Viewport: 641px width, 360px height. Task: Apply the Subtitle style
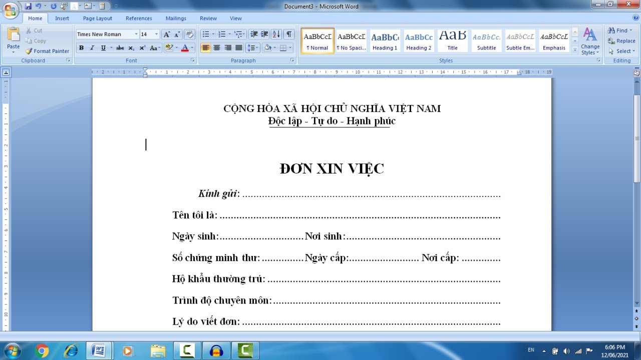[x=486, y=40]
